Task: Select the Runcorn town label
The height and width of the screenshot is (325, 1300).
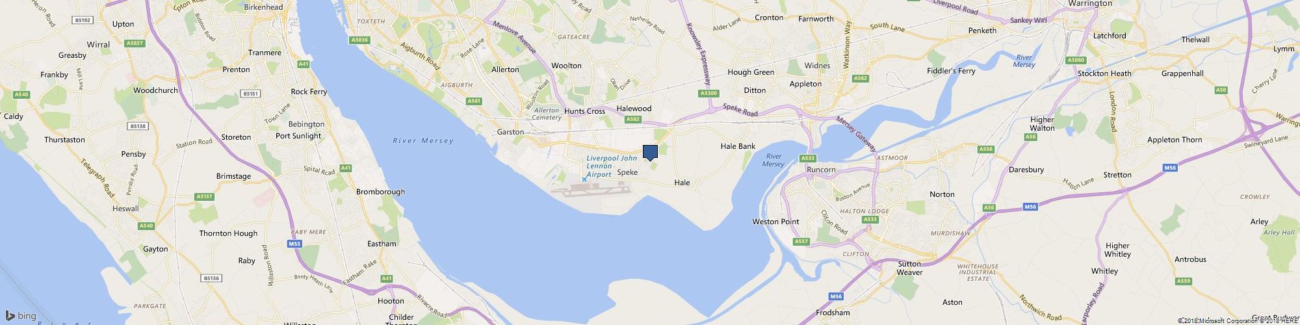Action: pos(820,170)
